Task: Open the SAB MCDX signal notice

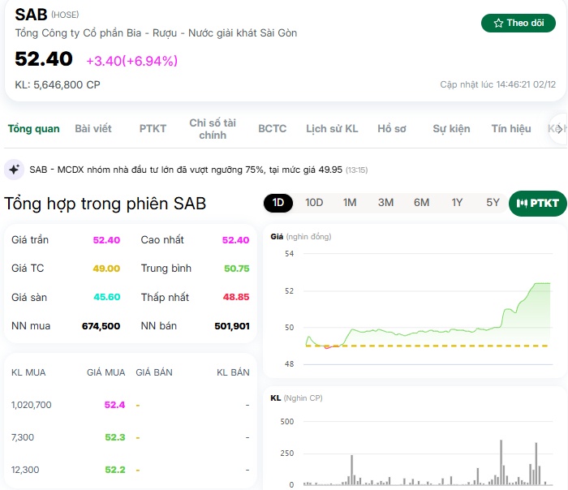Action: click(x=199, y=170)
